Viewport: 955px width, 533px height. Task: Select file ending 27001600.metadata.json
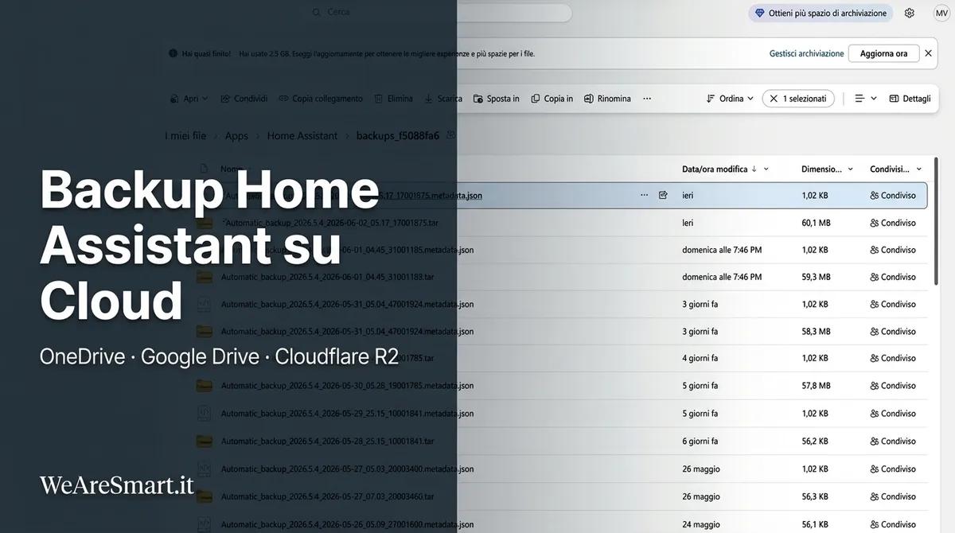coord(347,524)
